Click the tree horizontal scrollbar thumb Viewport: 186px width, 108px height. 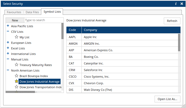pyautogui.click(x=20, y=92)
